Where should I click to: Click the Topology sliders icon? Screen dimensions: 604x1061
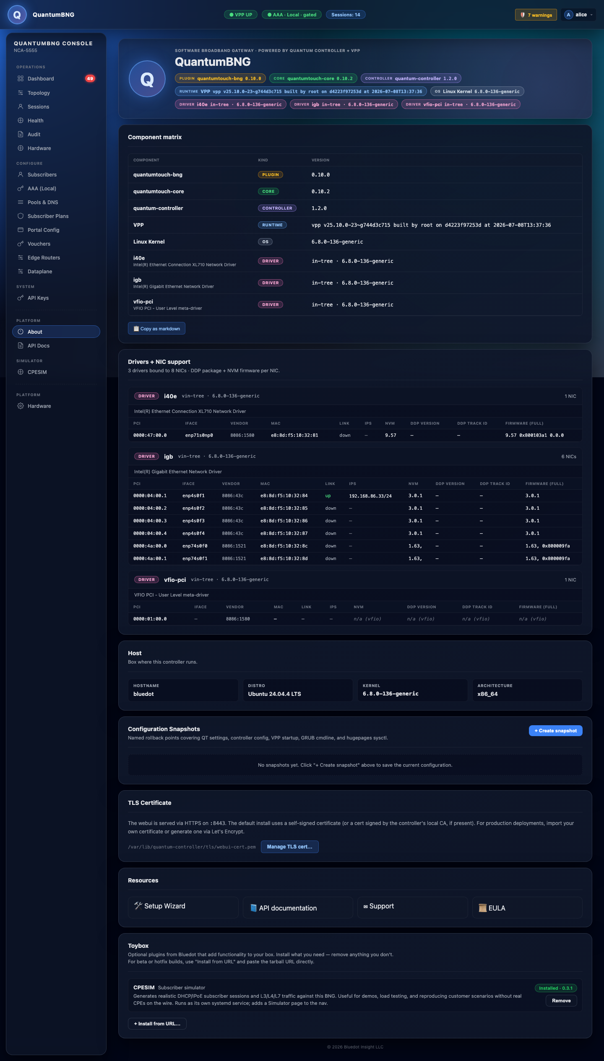pos(21,93)
